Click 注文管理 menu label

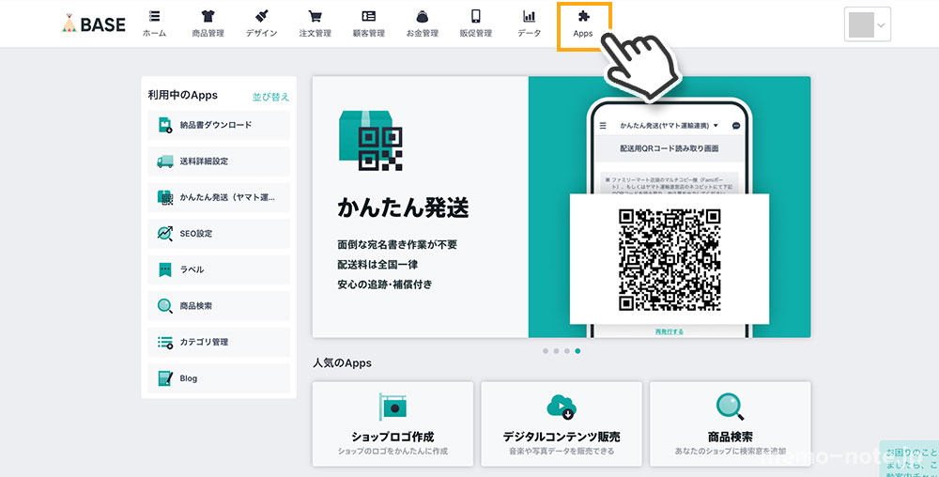(x=315, y=34)
